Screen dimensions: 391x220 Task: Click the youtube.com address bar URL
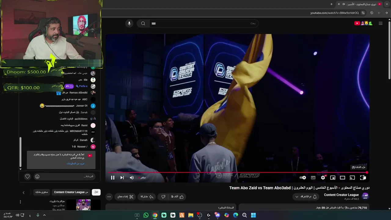(334, 13)
